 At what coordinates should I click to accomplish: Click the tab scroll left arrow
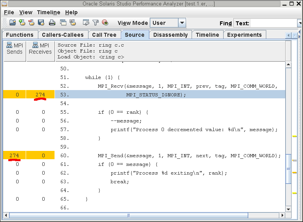(288, 36)
